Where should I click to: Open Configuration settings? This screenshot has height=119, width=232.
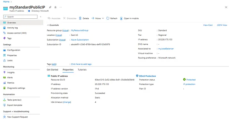click(14, 50)
